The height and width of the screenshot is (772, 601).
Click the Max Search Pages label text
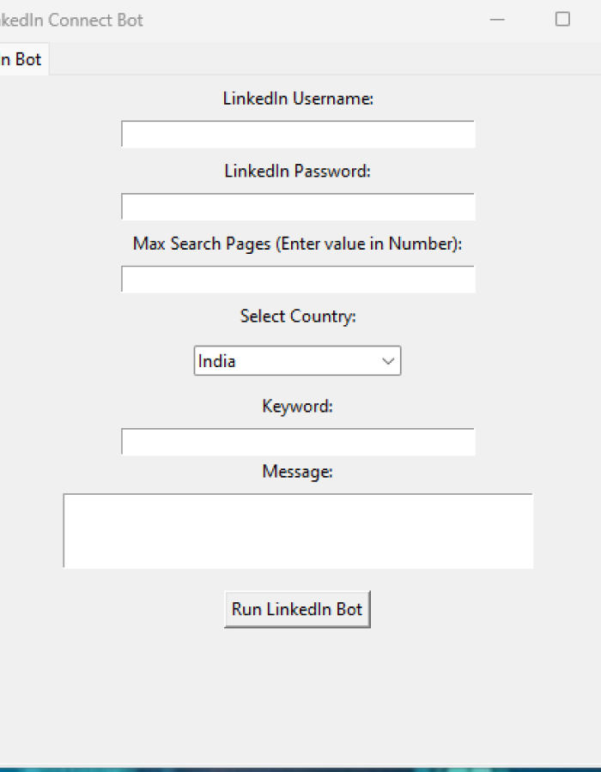pyautogui.click(x=297, y=244)
